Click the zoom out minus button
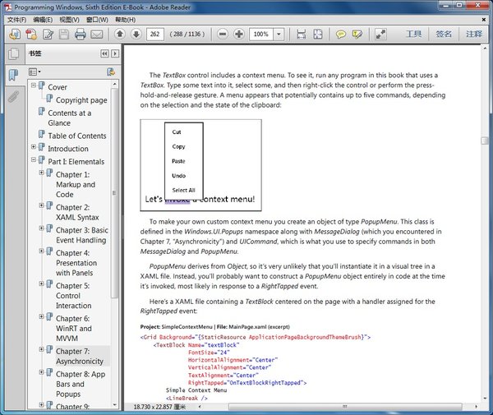The width and height of the screenshot is (493, 415). click(223, 35)
